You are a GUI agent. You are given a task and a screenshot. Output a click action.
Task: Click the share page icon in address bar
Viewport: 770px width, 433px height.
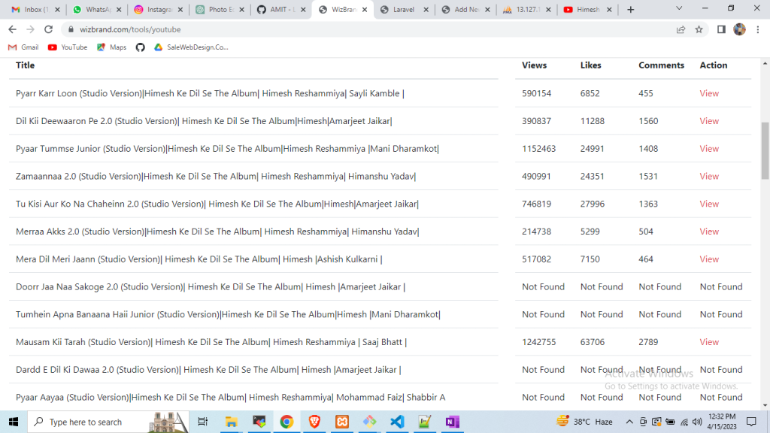[x=681, y=29]
